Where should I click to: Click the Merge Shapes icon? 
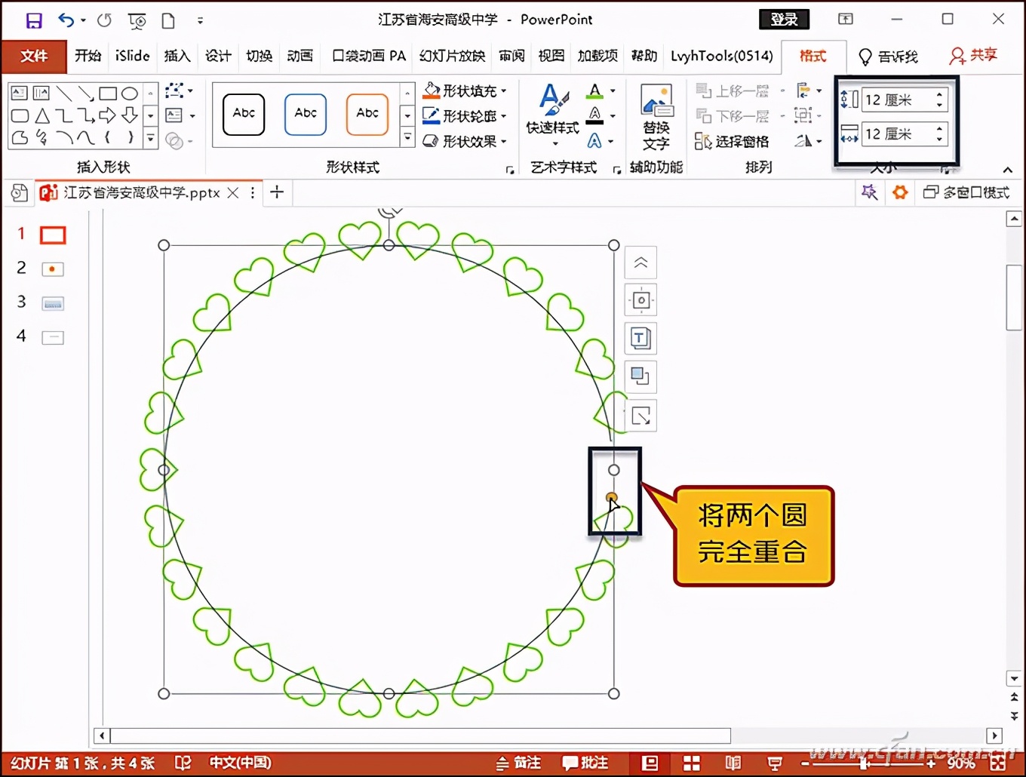click(174, 141)
